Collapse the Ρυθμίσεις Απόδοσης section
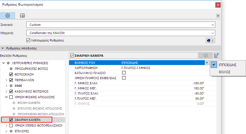This screenshot has width=246, height=134. (3, 48)
